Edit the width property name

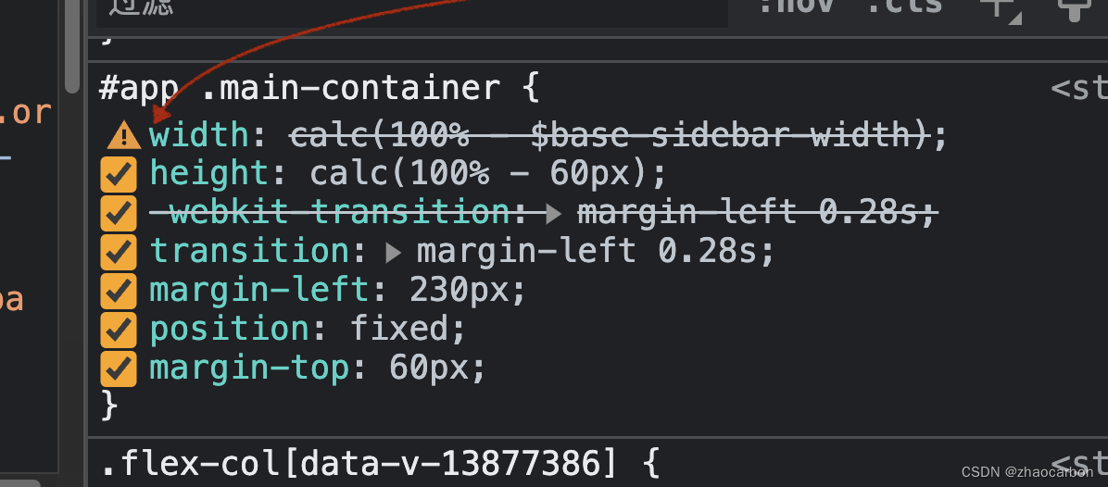pos(199,135)
